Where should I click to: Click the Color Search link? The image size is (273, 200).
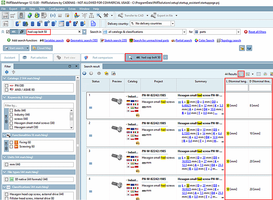pyautogui.click(x=206, y=40)
